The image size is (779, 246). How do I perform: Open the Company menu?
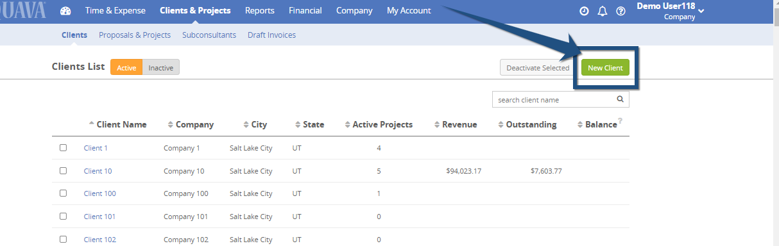[x=354, y=11]
